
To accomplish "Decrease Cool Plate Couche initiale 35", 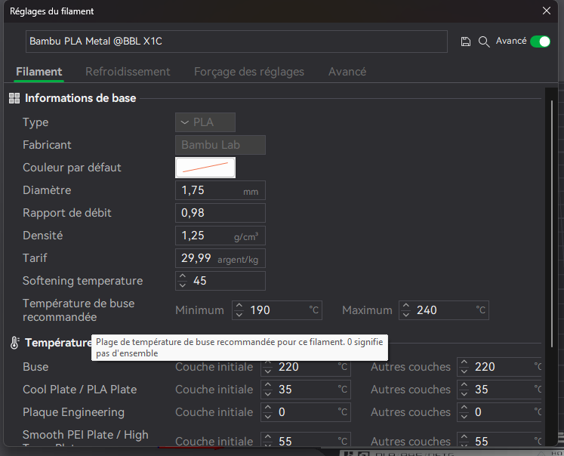I will click(268, 393).
